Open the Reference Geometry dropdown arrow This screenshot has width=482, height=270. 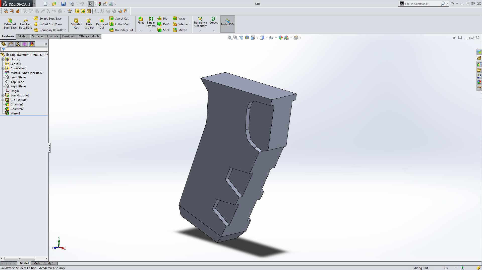click(200, 31)
